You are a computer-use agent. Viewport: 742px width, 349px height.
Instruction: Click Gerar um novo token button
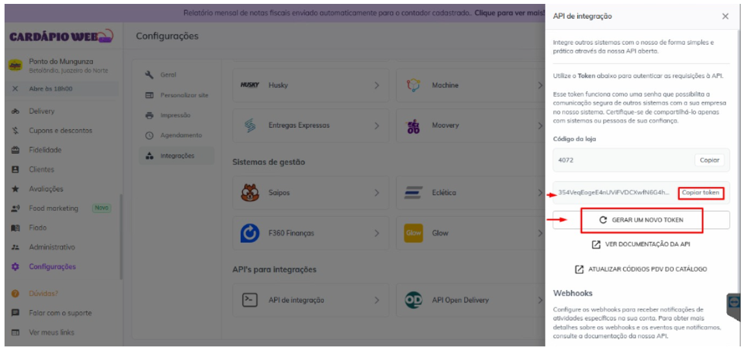point(641,221)
